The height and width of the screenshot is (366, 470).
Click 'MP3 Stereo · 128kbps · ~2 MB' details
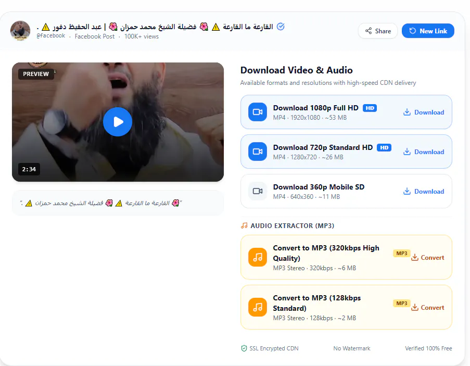coord(315,318)
